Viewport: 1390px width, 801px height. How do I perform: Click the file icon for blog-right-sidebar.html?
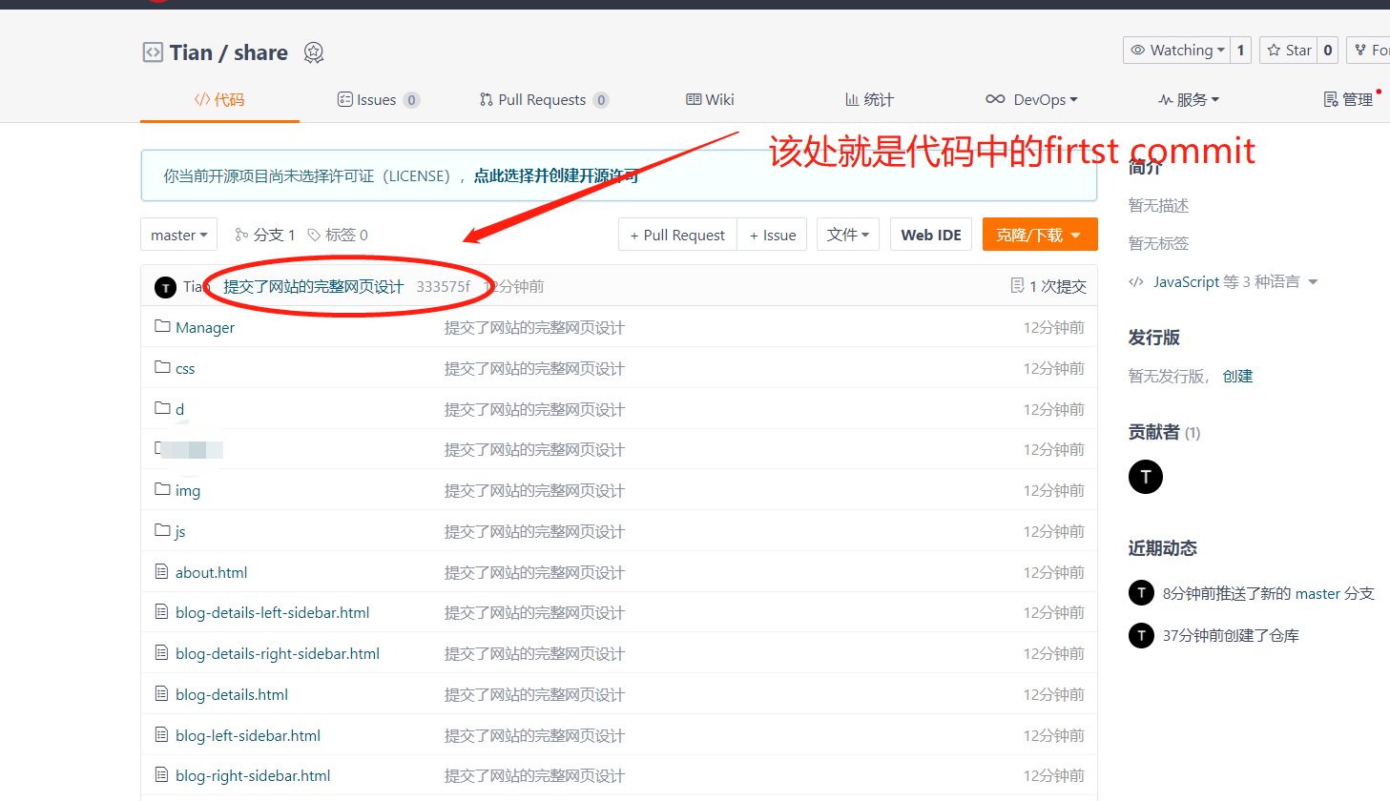tap(162, 774)
